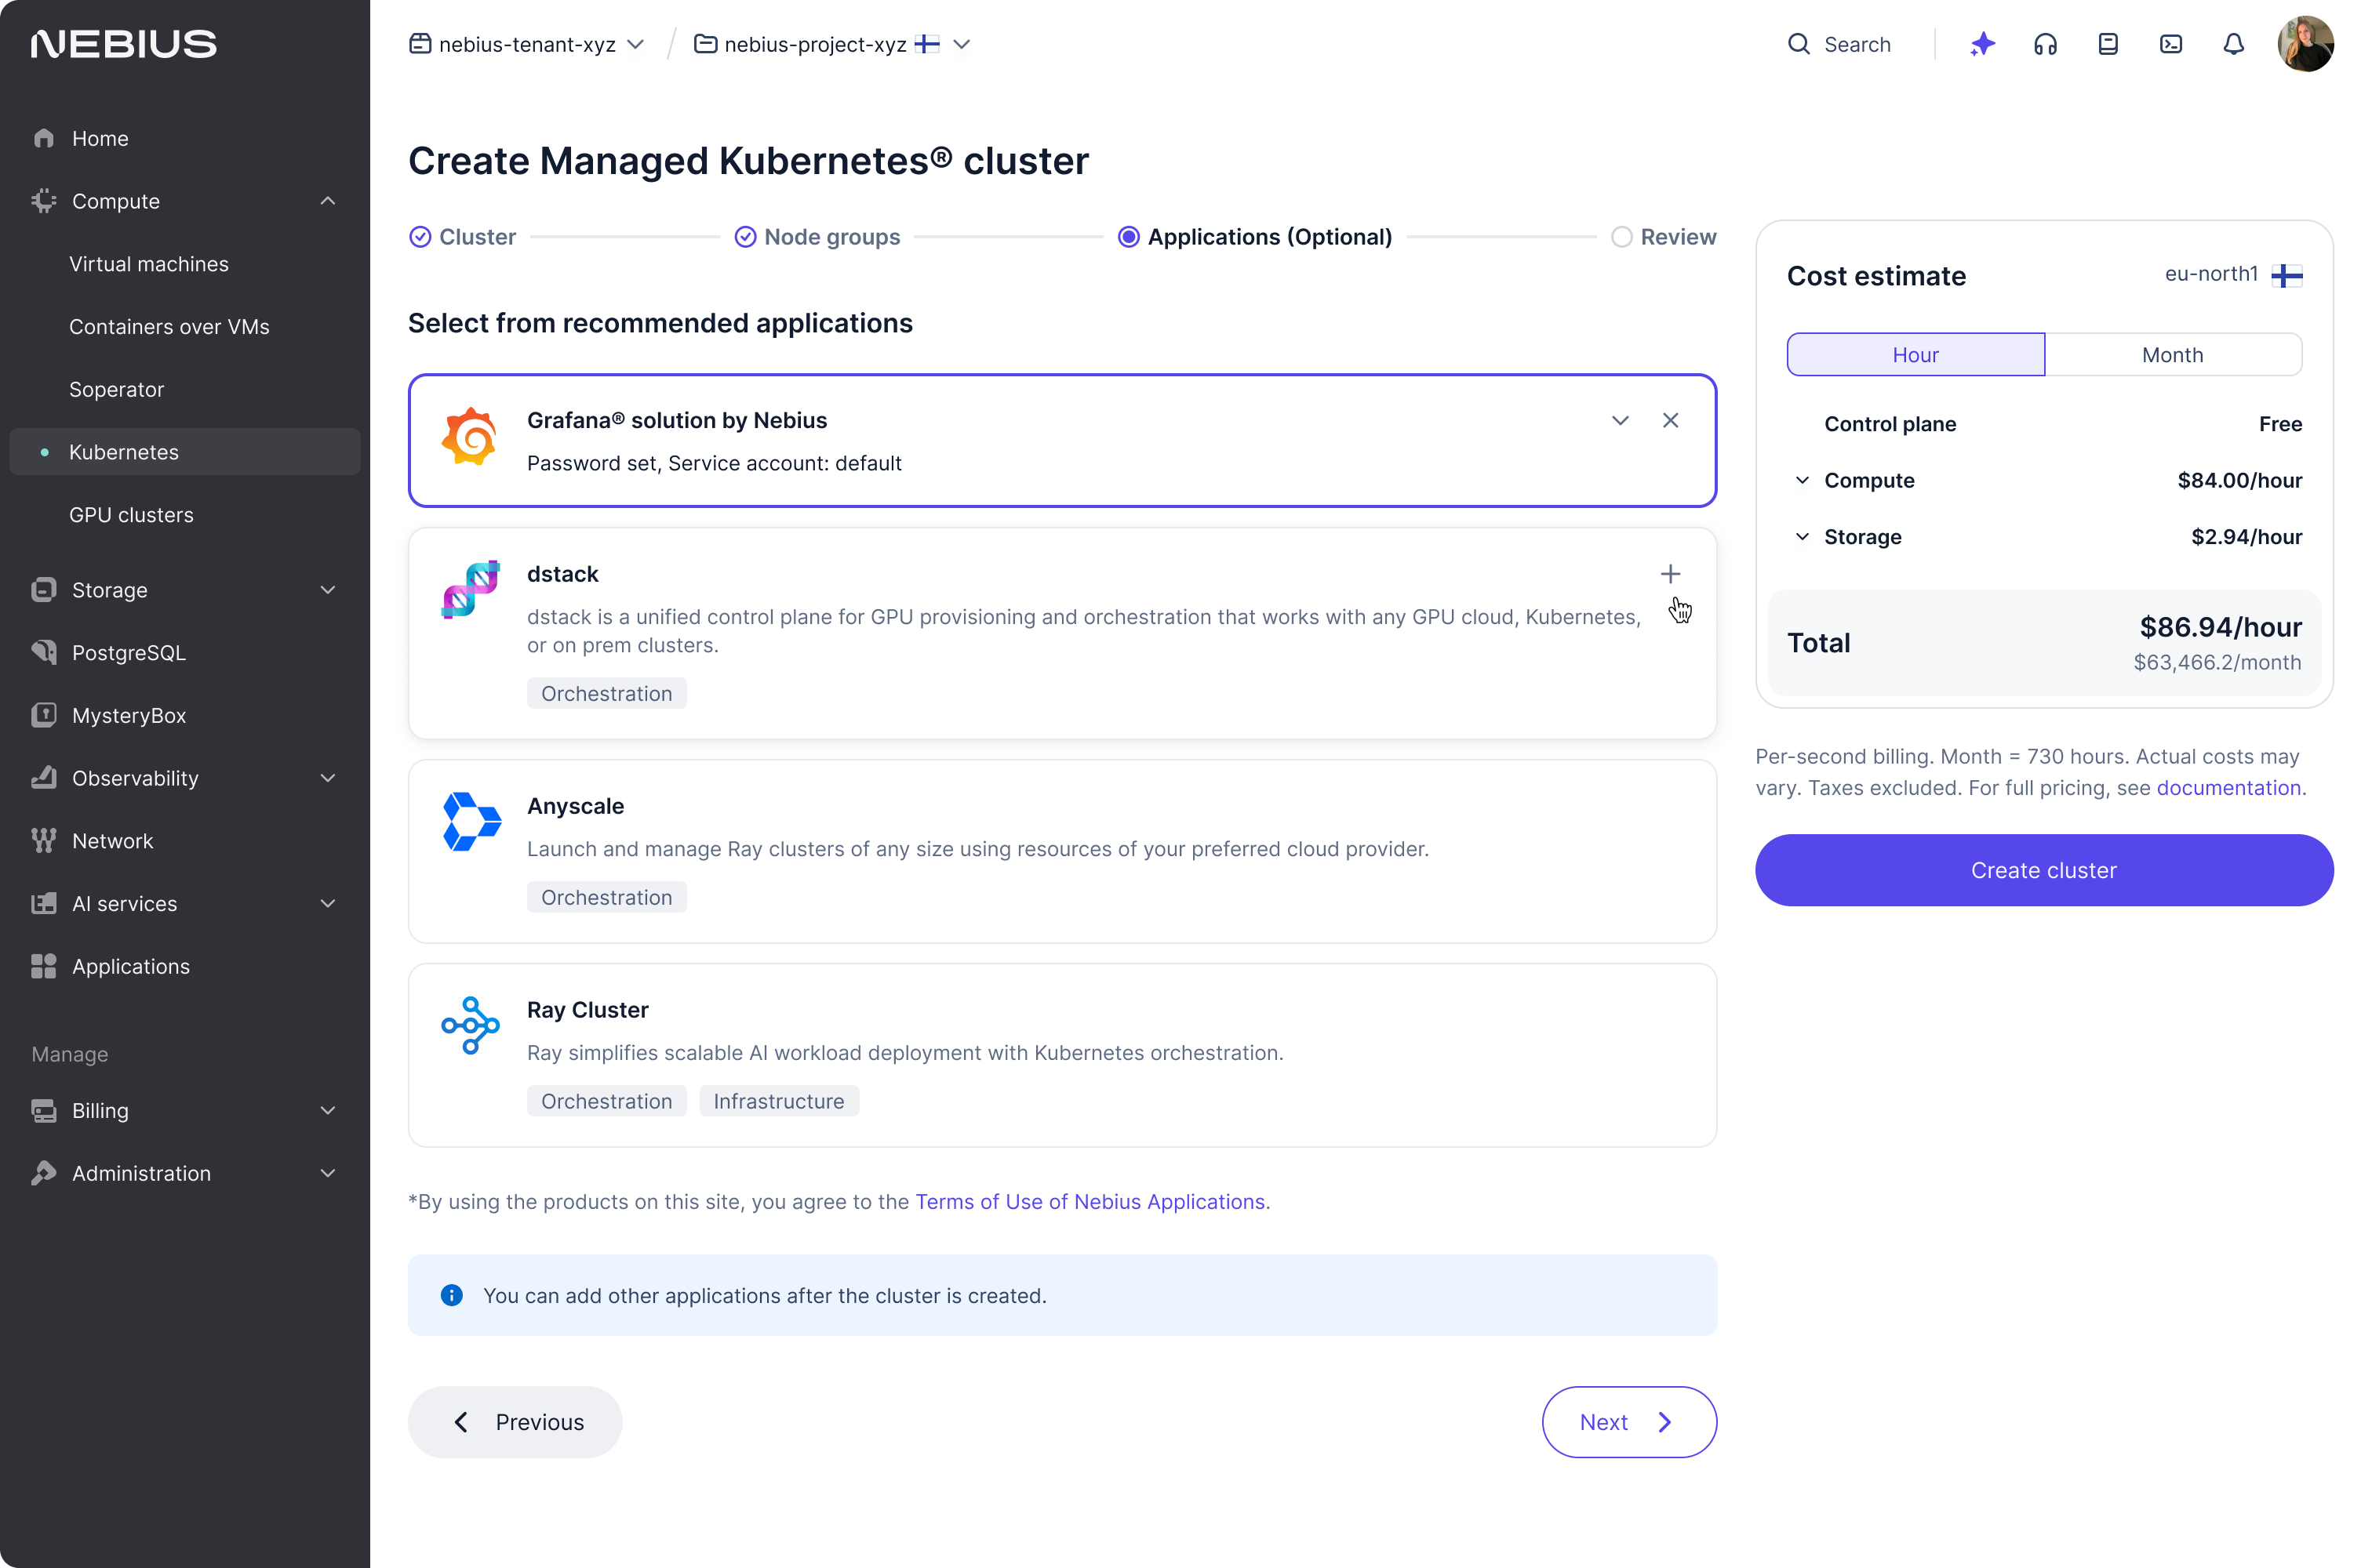Click the Billing card icon in the sidebar
This screenshot has width=2372, height=1568.
point(44,1110)
